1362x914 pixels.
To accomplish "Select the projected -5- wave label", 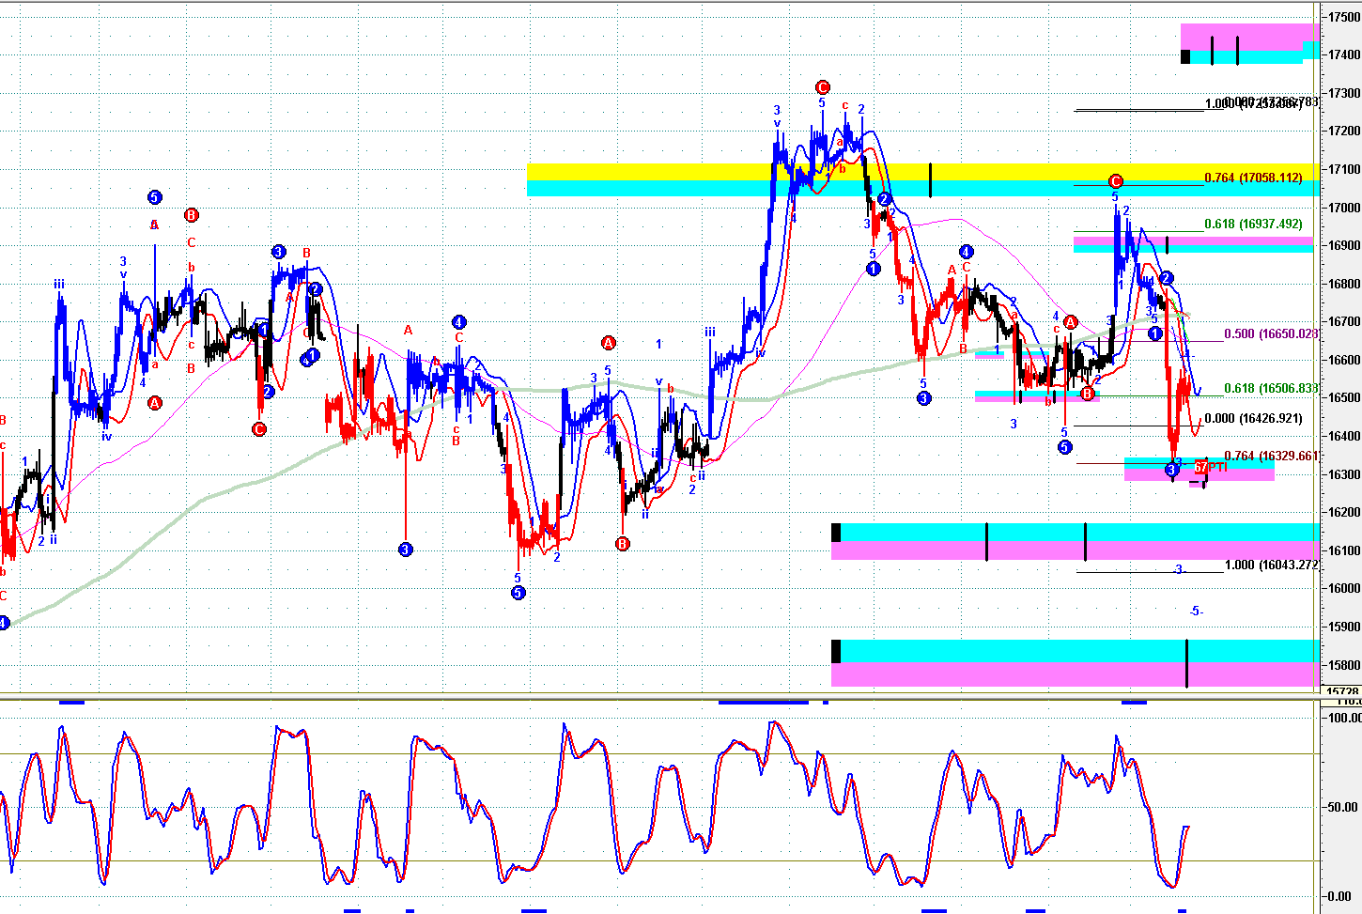I will point(1196,612).
